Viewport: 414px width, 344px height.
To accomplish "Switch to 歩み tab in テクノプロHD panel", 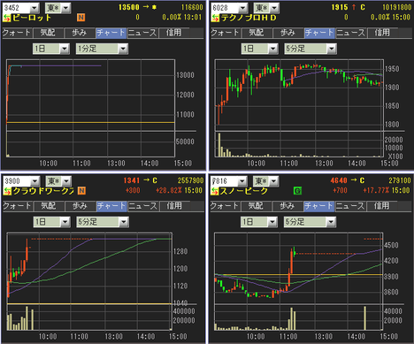I will point(287,33).
